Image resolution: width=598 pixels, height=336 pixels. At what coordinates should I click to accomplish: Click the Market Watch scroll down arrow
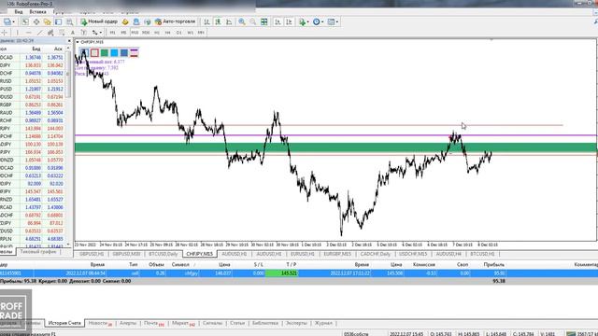pos(68,245)
